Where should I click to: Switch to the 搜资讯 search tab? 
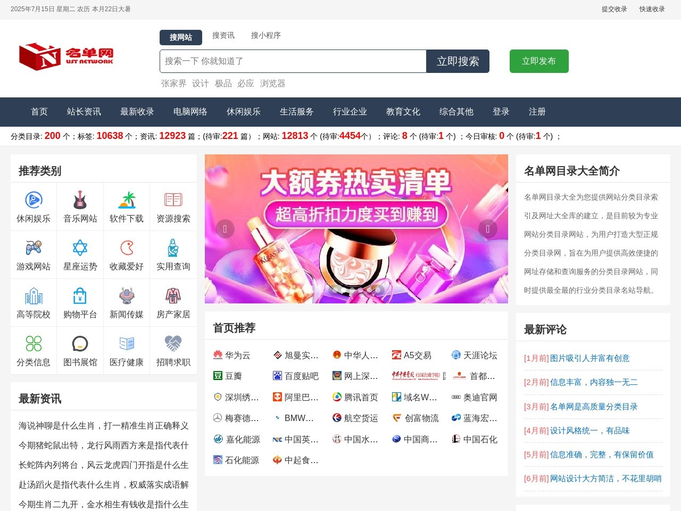[x=223, y=35]
